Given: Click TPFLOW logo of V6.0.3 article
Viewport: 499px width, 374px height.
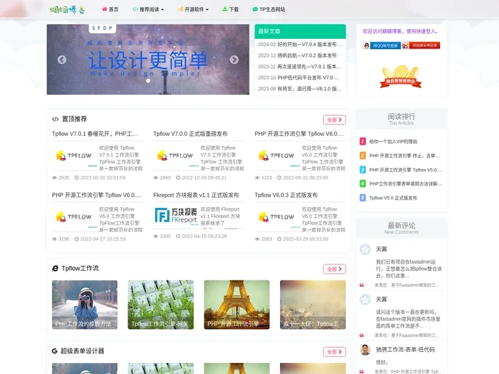Looking at the screenshot, I should [x=277, y=217].
